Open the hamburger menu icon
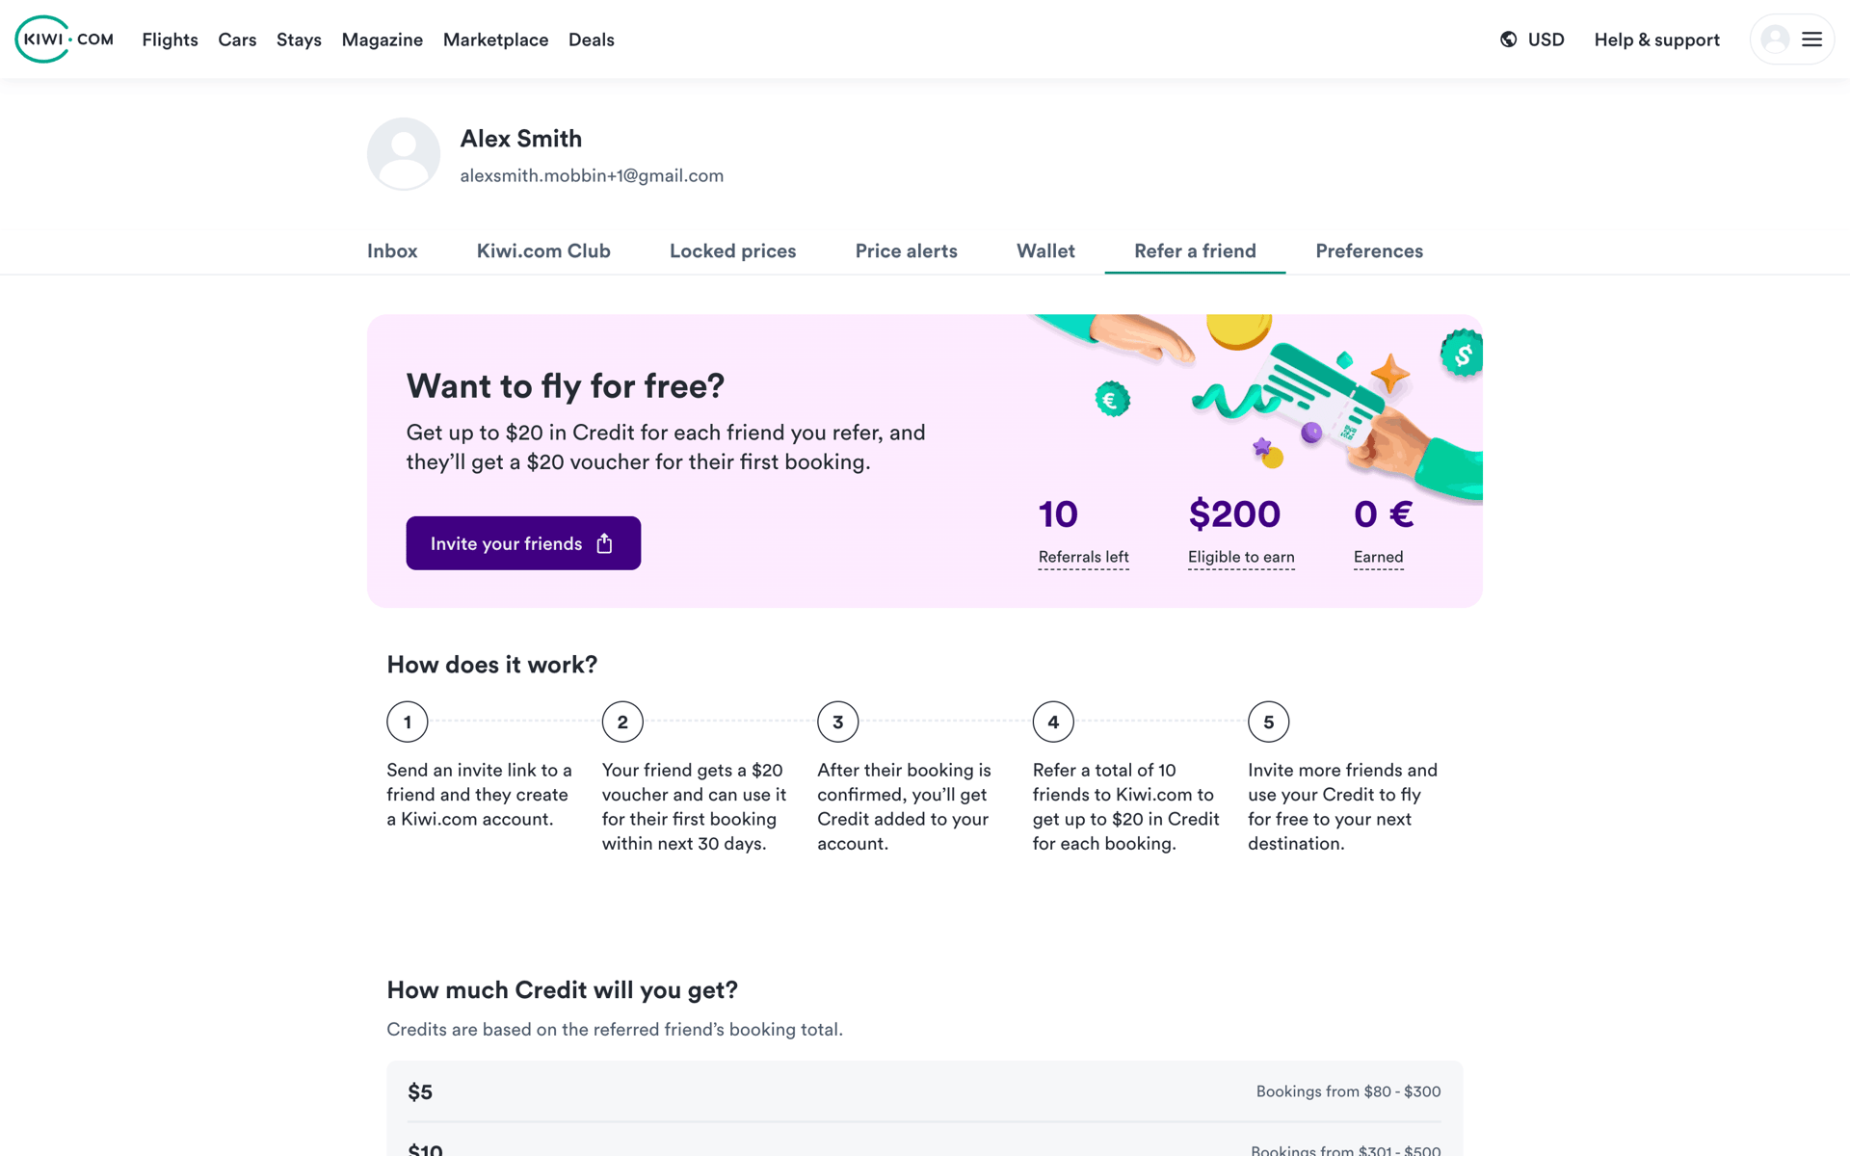The width and height of the screenshot is (1850, 1156). 1811,39
